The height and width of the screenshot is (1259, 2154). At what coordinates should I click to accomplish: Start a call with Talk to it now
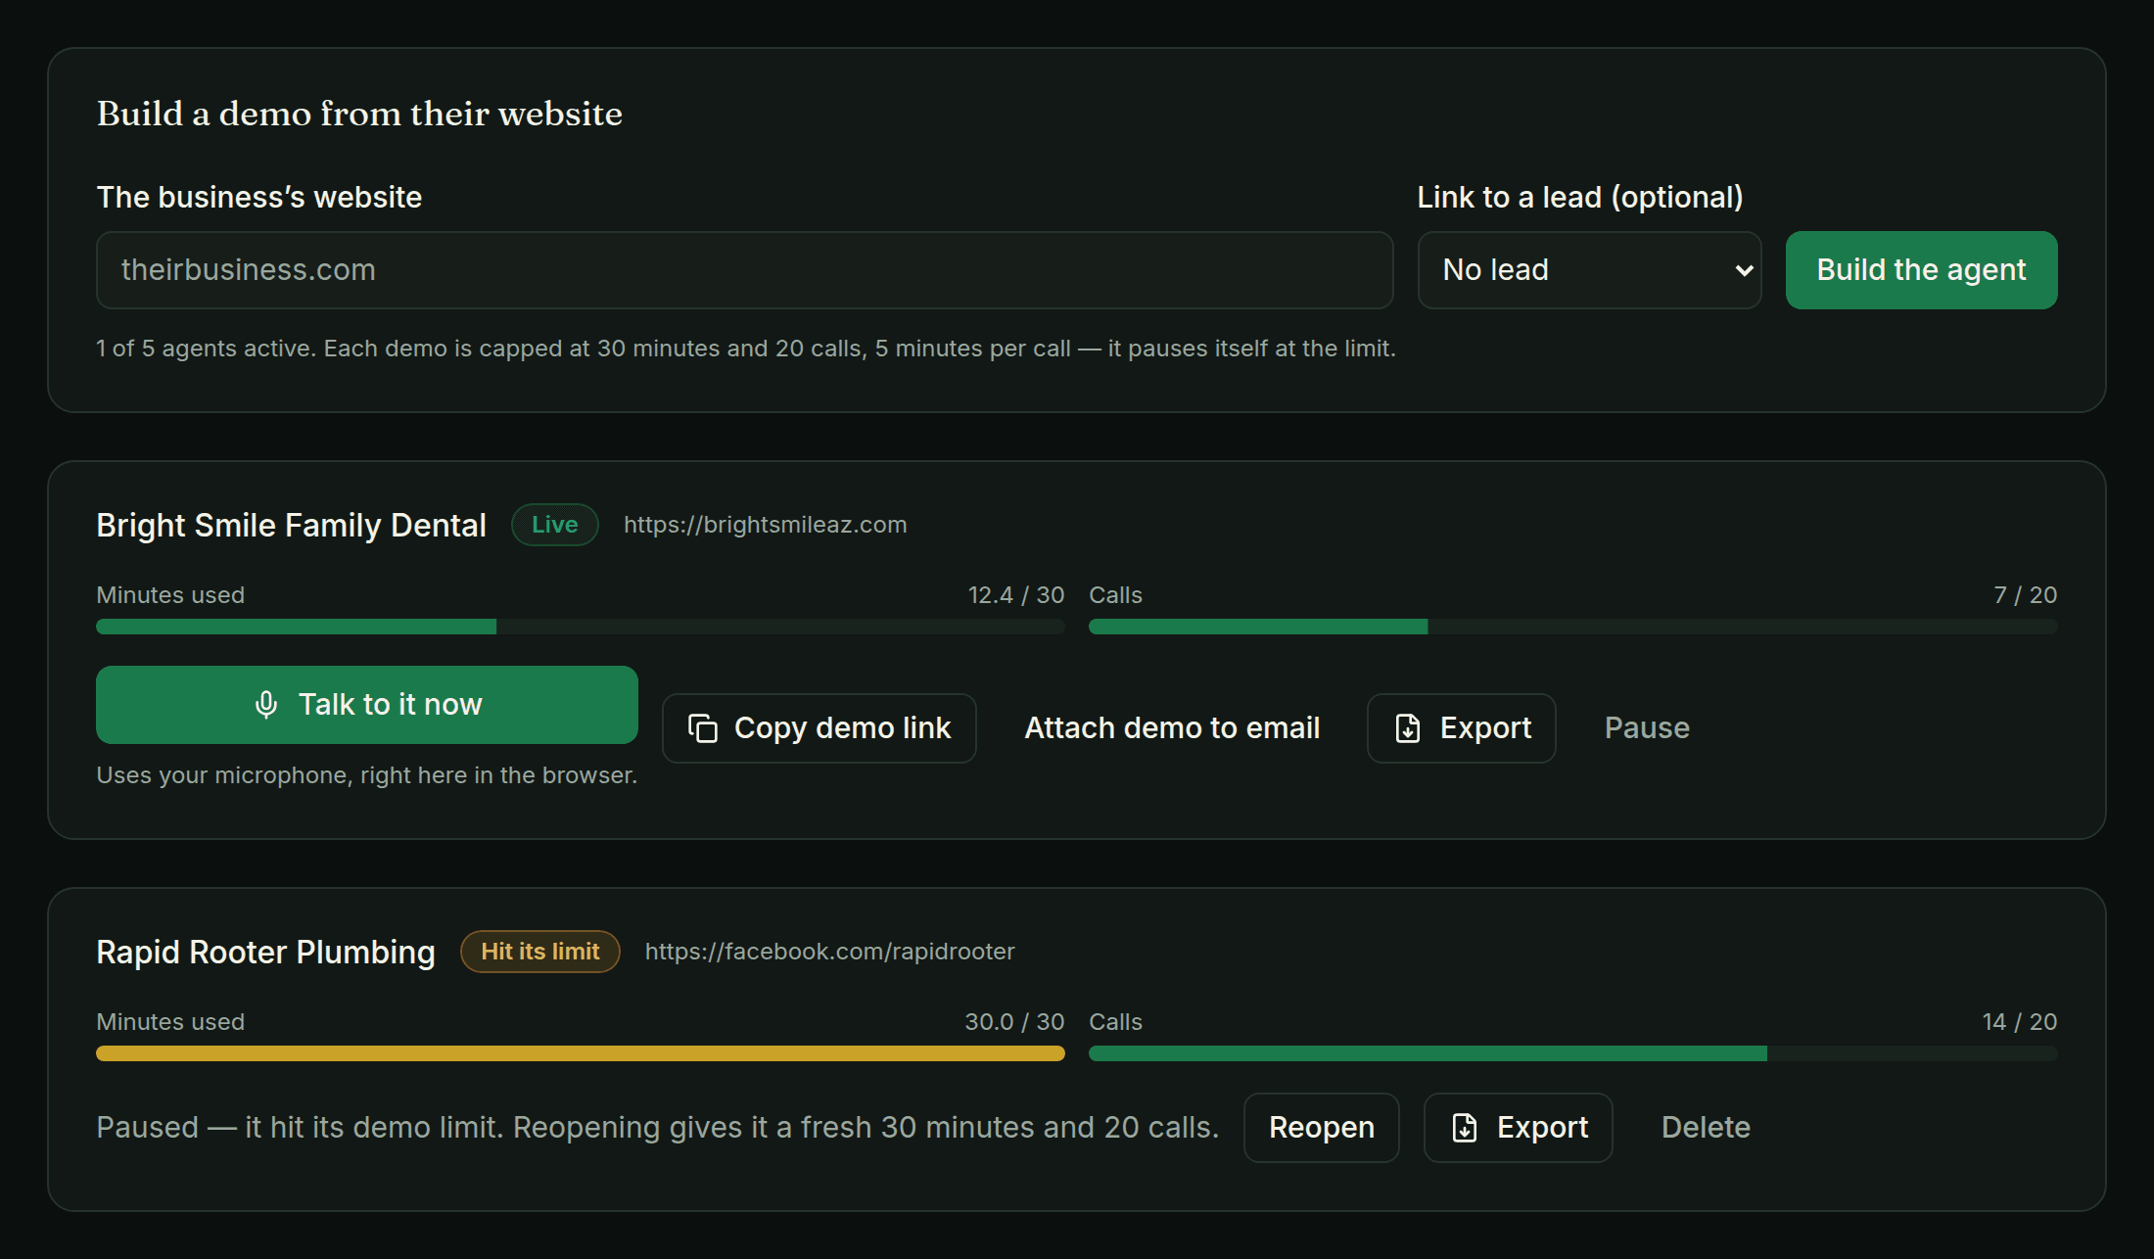click(367, 705)
